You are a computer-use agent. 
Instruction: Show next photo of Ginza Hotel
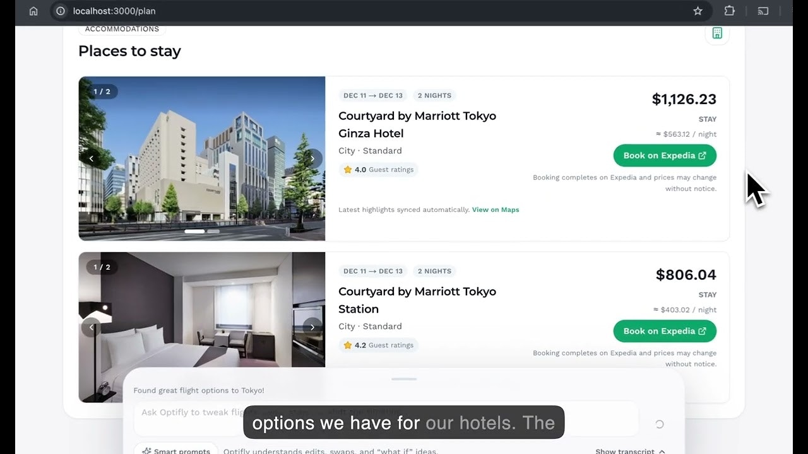click(x=312, y=158)
